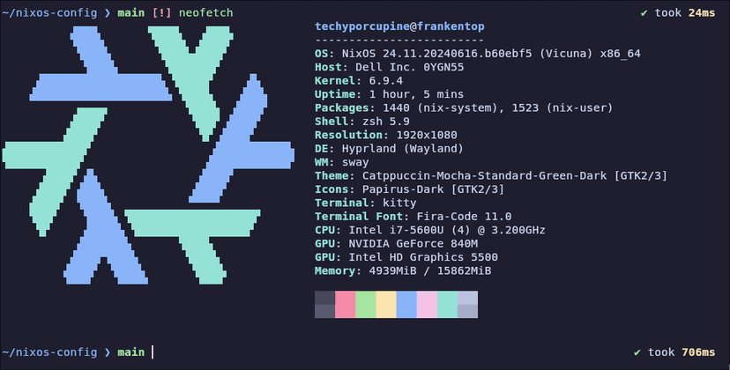Select the yellow color block in palette
730x370 pixels.
[386, 305]
